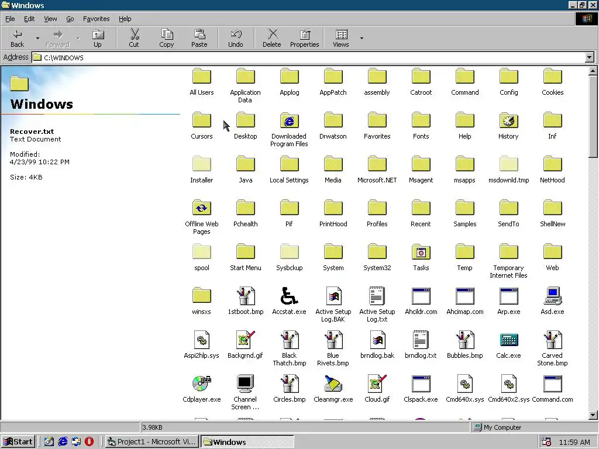
Task: Open the File menu
Action: coord(10,19)
